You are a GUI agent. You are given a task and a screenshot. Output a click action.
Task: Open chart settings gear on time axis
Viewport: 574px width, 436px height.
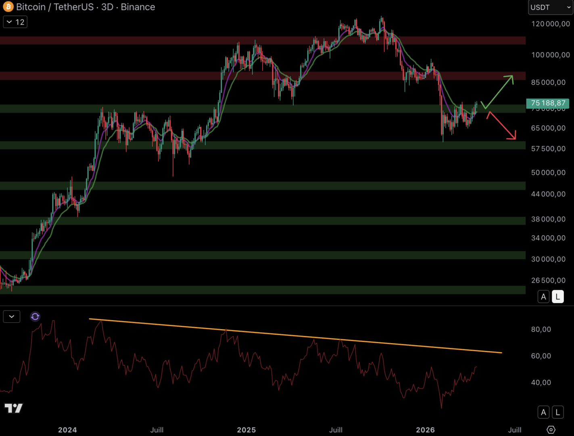tap(551, 430)
